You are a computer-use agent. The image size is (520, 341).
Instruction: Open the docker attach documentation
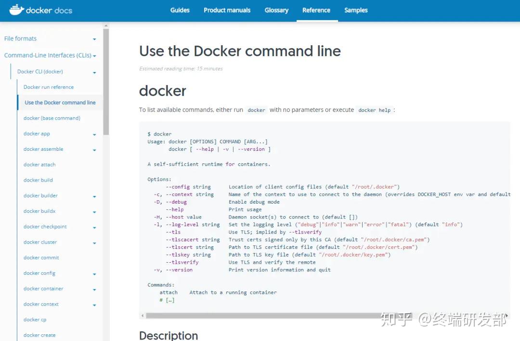39,164
